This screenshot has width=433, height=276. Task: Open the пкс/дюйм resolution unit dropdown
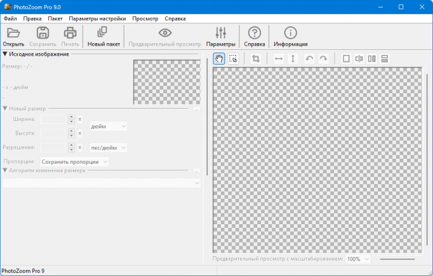(x=108, y=148)
